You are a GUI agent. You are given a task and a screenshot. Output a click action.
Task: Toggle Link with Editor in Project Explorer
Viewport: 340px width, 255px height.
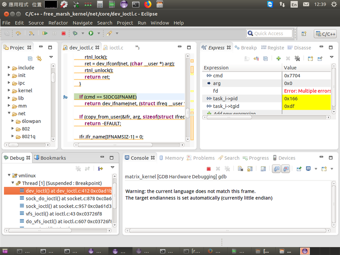tap(39, 58)
